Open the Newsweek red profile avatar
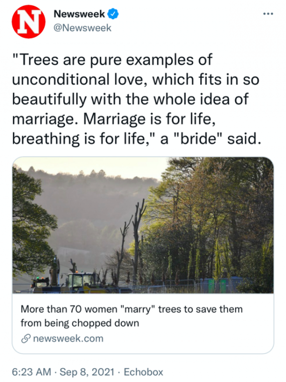Image resolution: width=286 pixels, height=382 pixels. coord(29,21)
